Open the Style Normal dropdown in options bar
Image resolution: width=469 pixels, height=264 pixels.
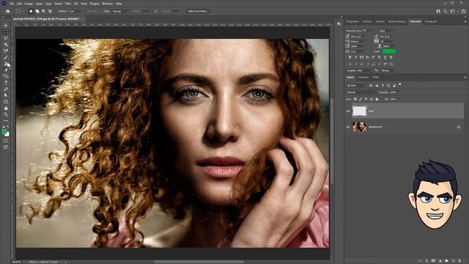click(121, 11)
